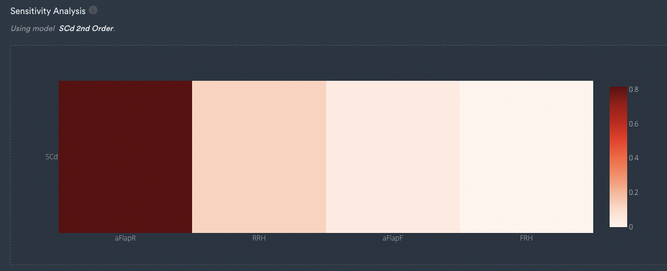Select the FRH heatmap cell
Image resolution: width=667 pixels, height=271 pixels.
point(526,156)
